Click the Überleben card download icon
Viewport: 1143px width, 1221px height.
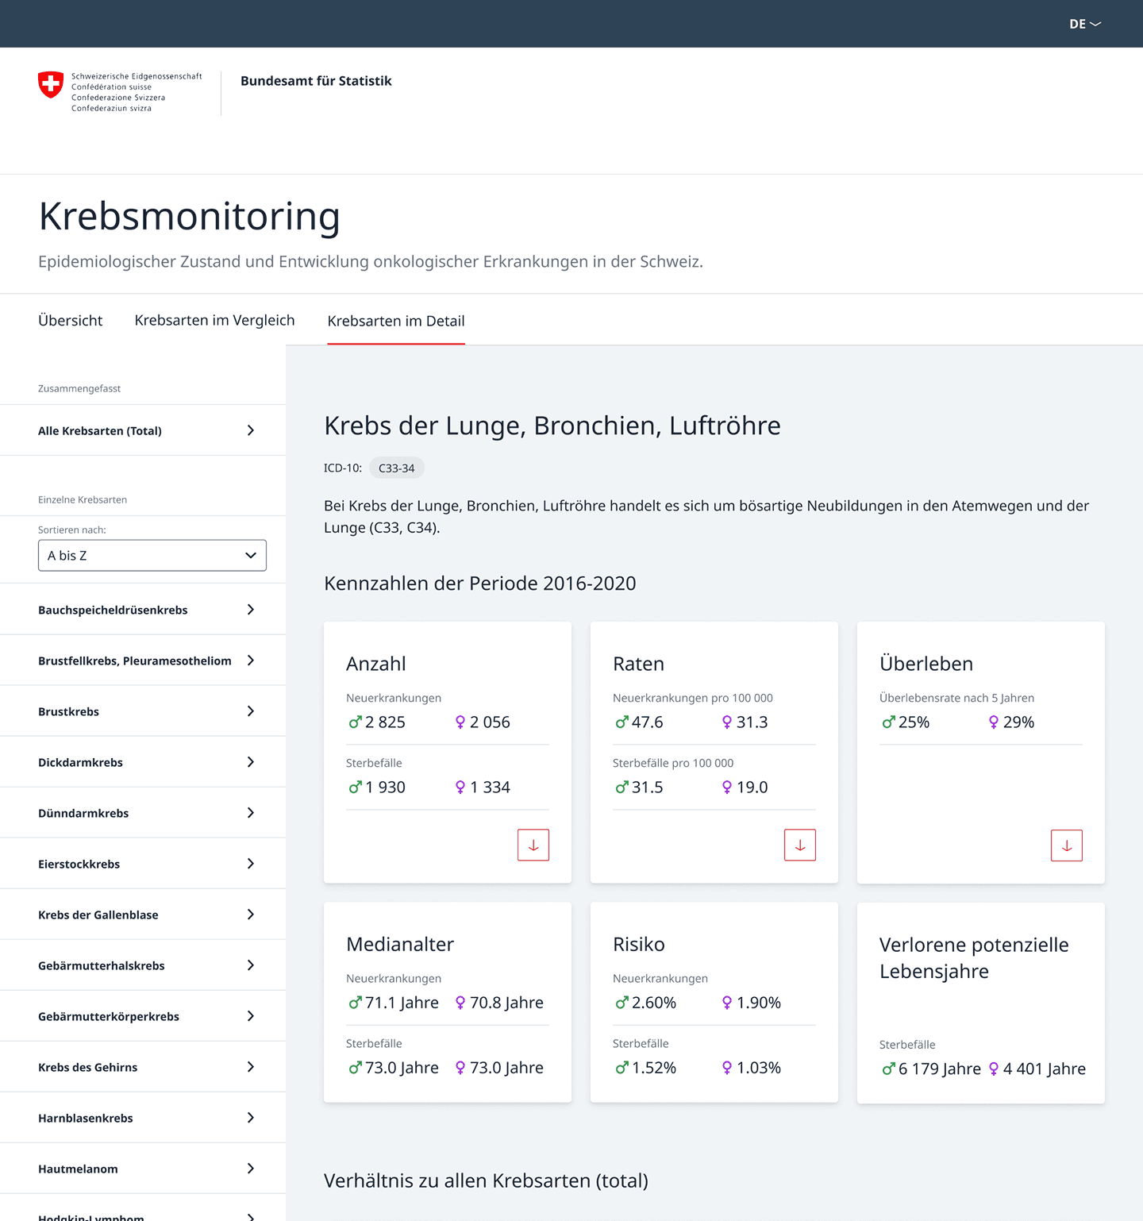(1066, 846)
